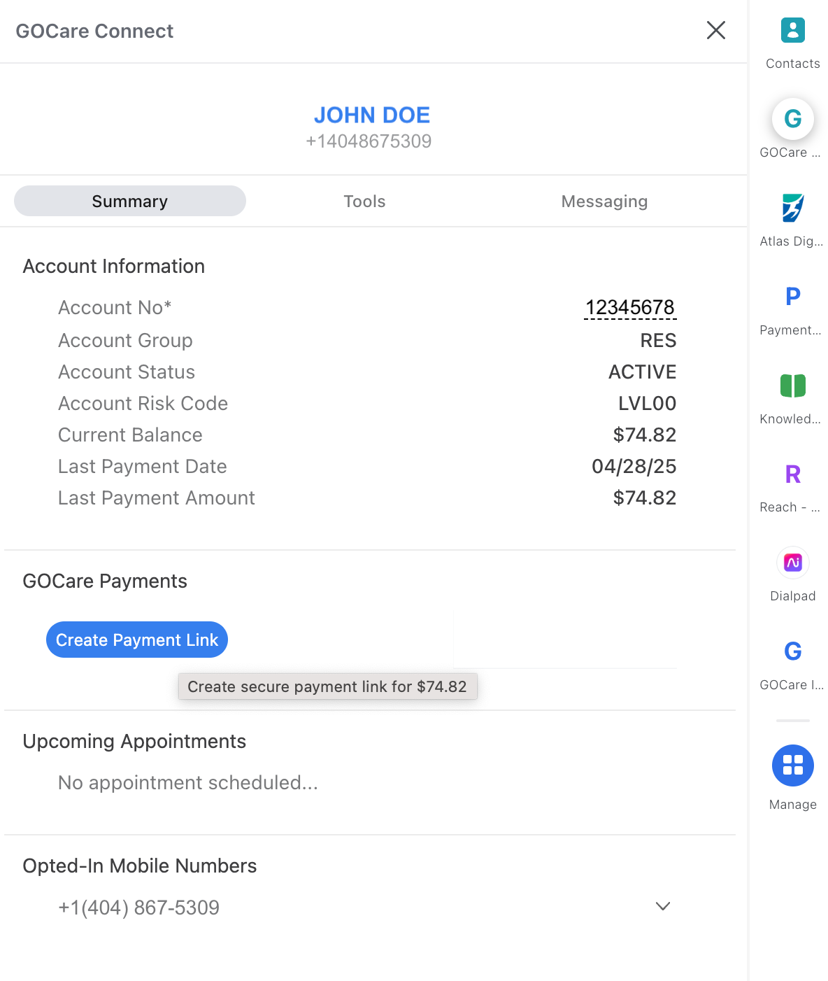This screenshot has height=981, width=828.
Task: Open the GOCare Connect sidebar app
Action: 792,119
